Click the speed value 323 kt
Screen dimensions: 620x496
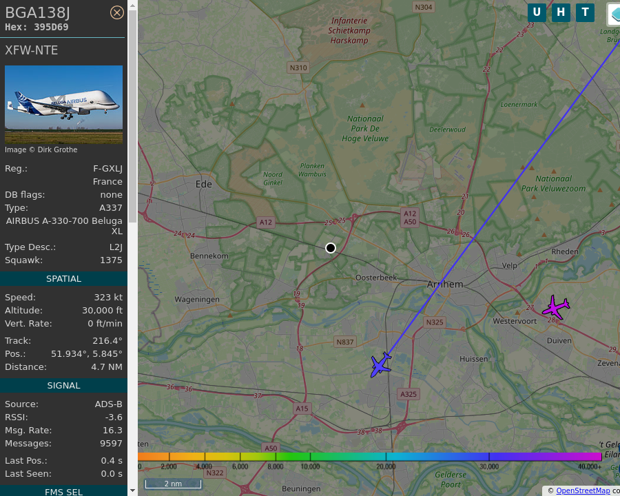108,298
